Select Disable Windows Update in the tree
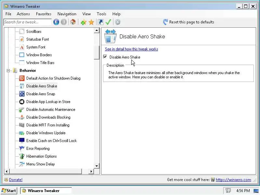The height and width of the screenshot is (195, 260). pos(46,133)
